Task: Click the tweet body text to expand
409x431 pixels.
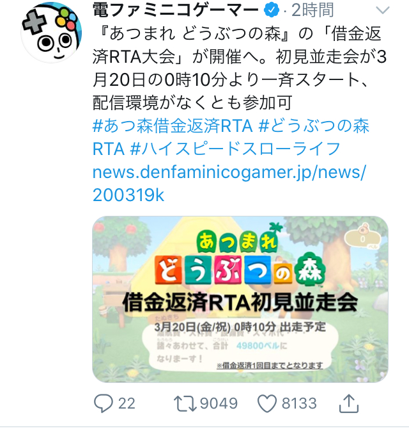Action: coord(240,68)
